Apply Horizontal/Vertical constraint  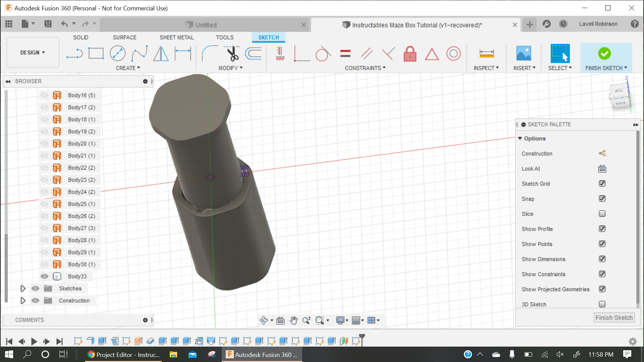[x=280, y=53]
